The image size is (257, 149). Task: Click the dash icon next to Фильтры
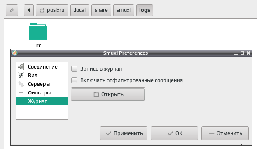point(21,92)
